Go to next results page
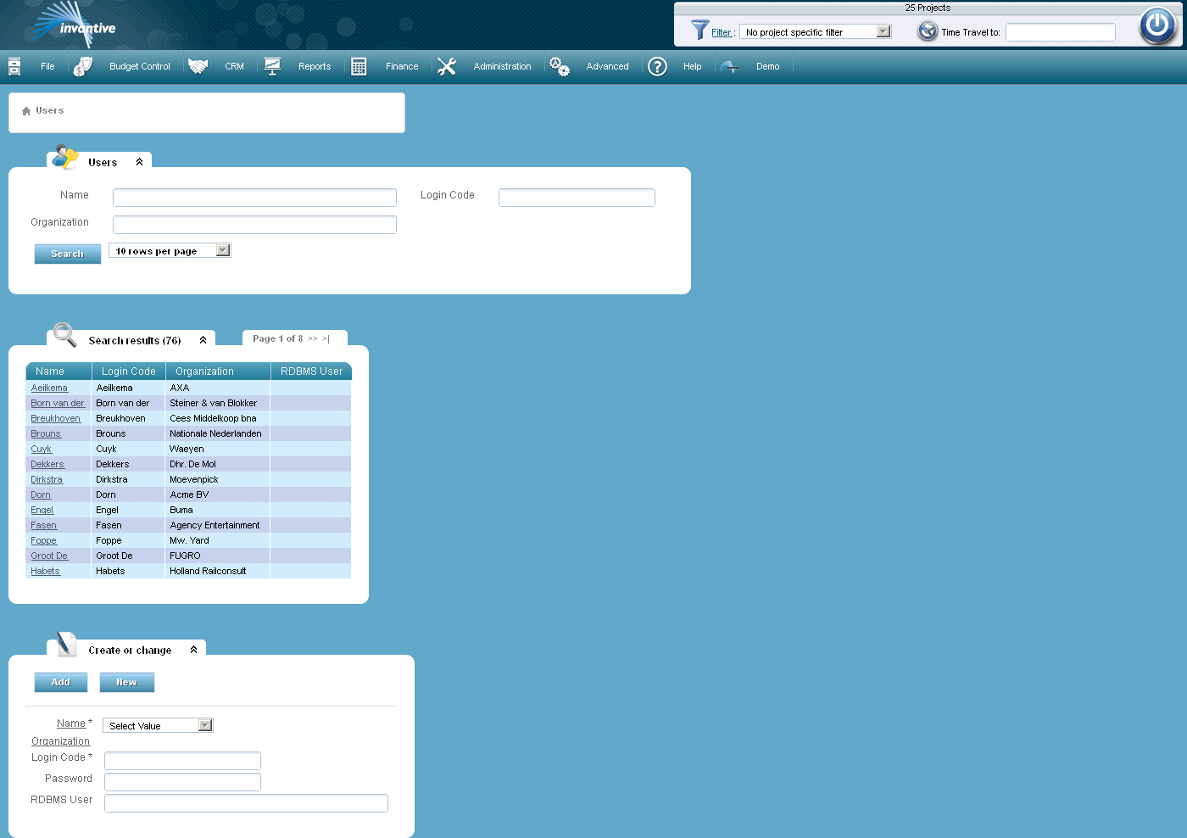 click(x=313, y=338)
